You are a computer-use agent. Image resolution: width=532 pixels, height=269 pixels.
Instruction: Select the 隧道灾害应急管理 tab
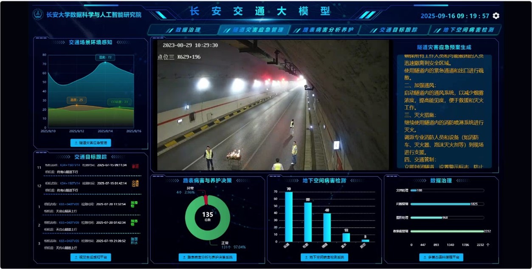tap(254, 30)
